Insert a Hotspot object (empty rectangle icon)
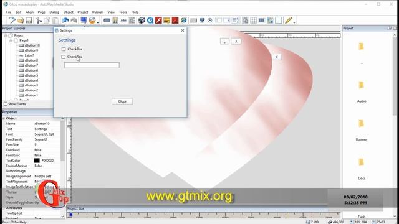 279,21
